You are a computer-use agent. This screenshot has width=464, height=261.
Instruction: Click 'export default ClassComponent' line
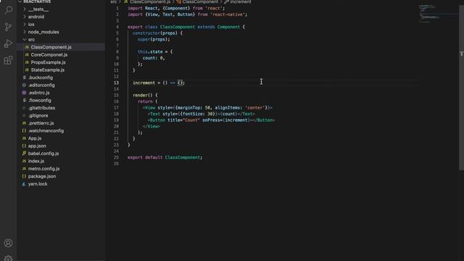coord(165,157)
